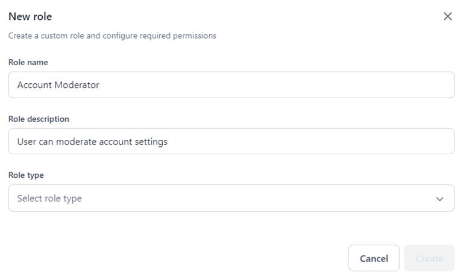Focus the Role name input field
The image size is (460, 276).
[231, 85]
